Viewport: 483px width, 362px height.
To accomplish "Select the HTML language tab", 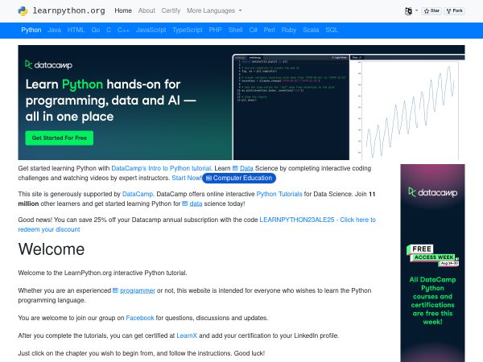I will [76, 31].
